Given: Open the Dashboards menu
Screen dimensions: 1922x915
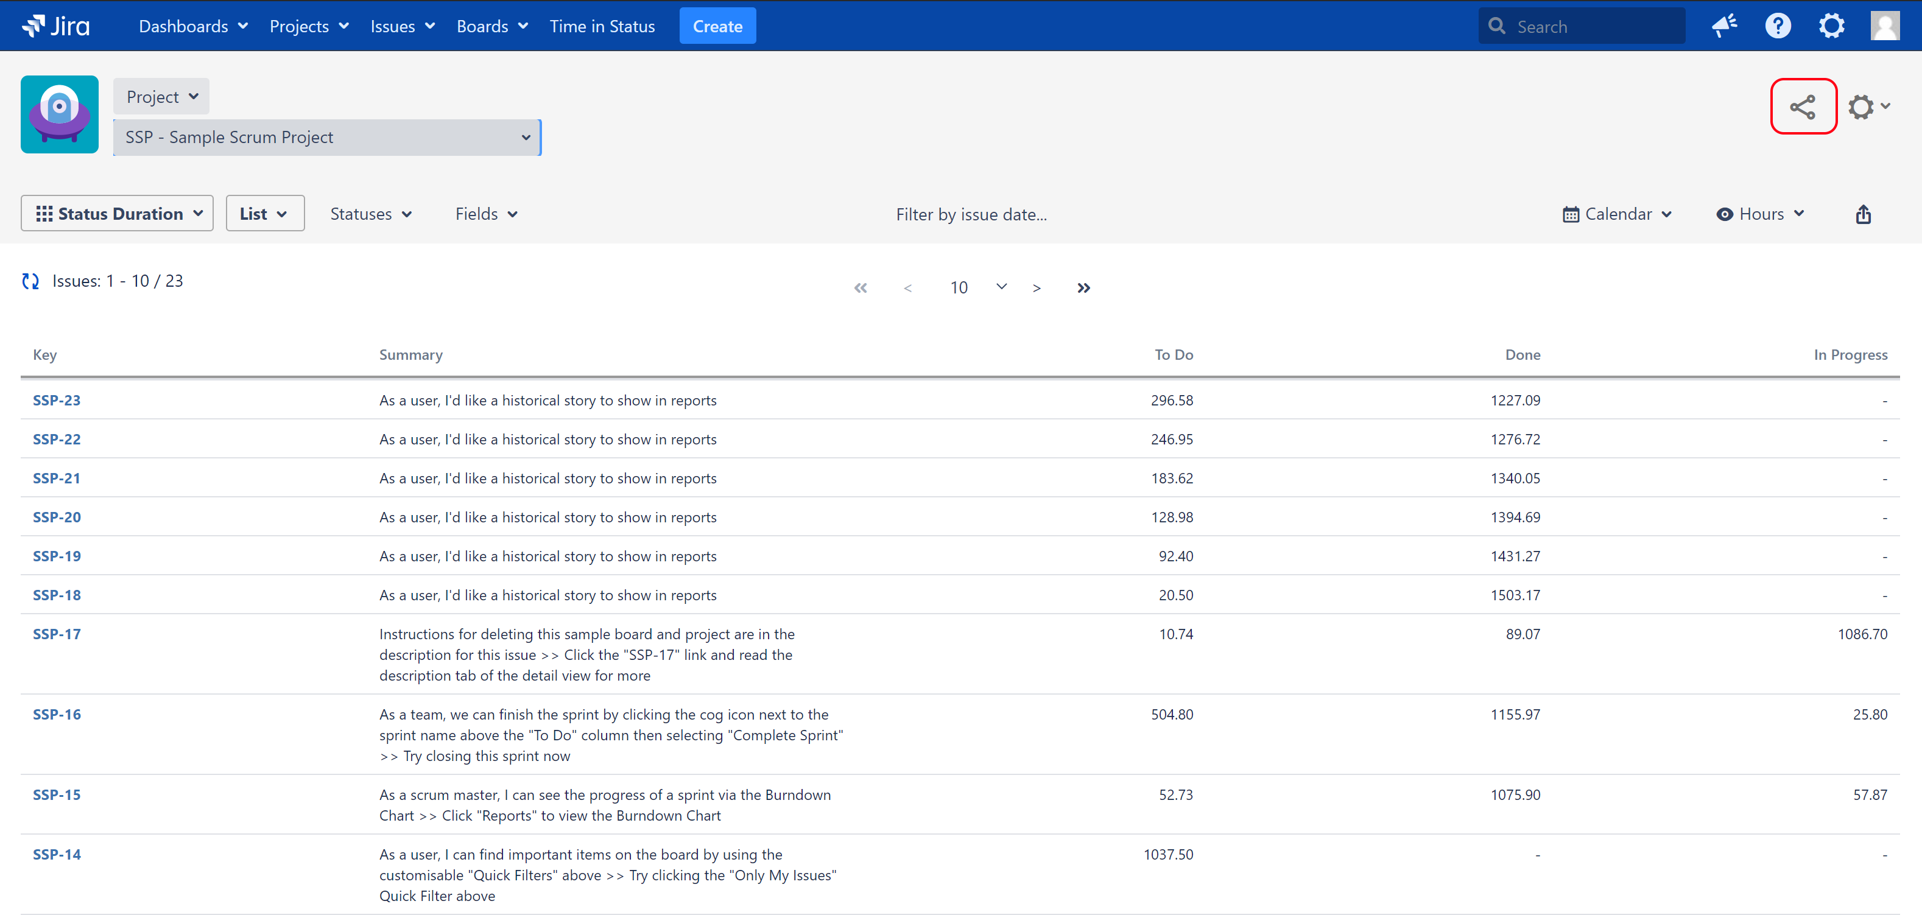Looking at the screenshot, I should pyautogui.click(x=192, y=26).
